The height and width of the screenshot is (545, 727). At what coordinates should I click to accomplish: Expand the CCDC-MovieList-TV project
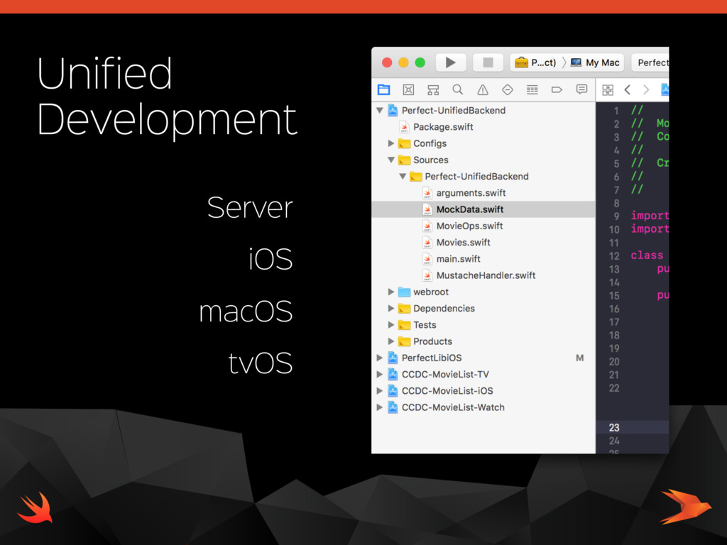(x=380, y=374)
